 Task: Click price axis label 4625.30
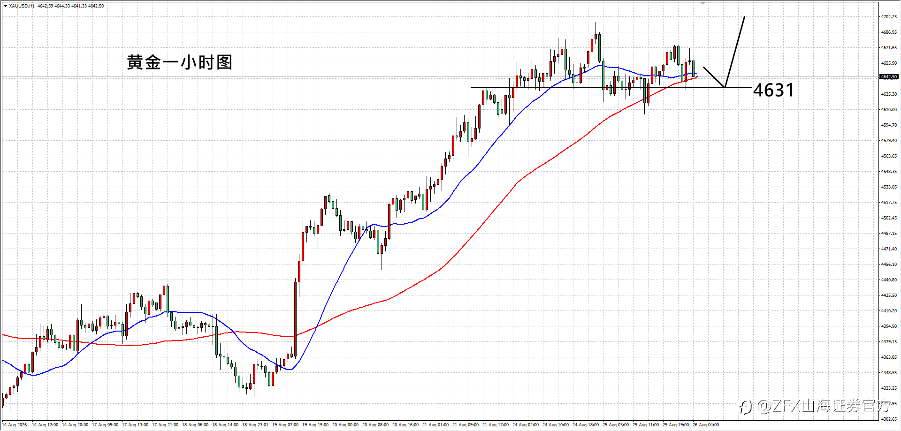[x=889, y=94]
